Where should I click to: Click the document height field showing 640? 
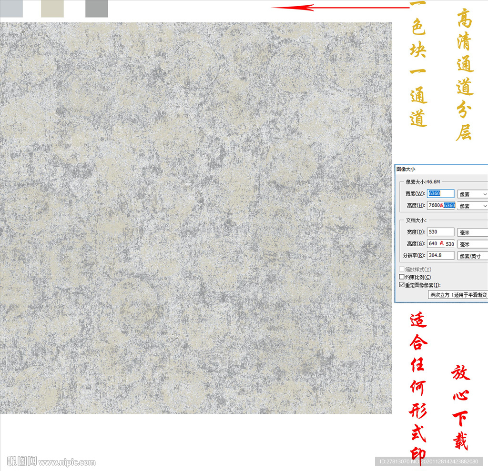tap(441, 243)
